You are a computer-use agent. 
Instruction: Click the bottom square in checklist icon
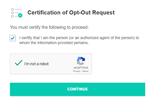click(x=12, y=16)
